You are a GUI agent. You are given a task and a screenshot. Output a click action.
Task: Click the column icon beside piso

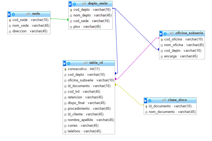pos(71,27)
